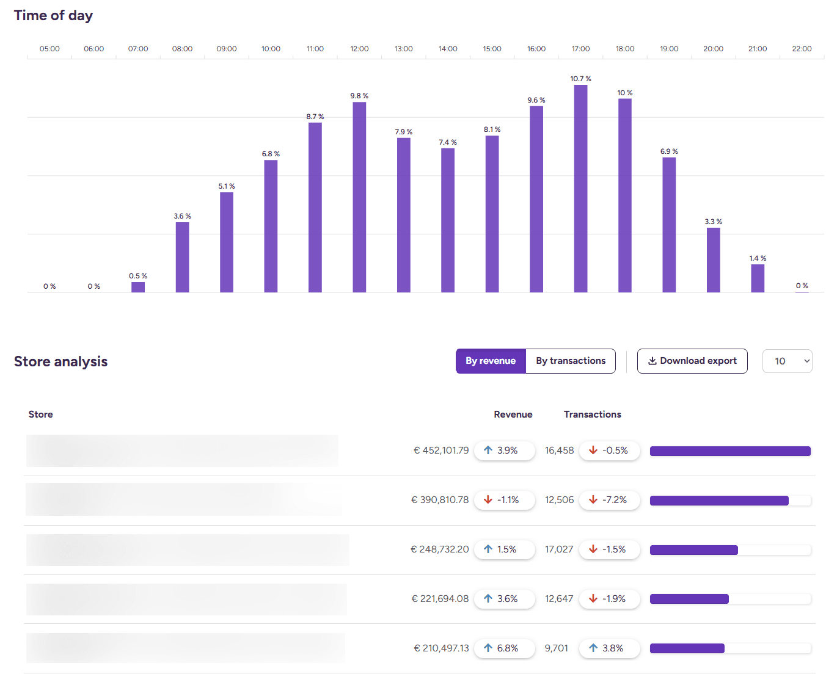Viewport: 837px width, 674px height.
Task: Select the 10:00 bar showing 6.8 %
Action: point(271,226)
